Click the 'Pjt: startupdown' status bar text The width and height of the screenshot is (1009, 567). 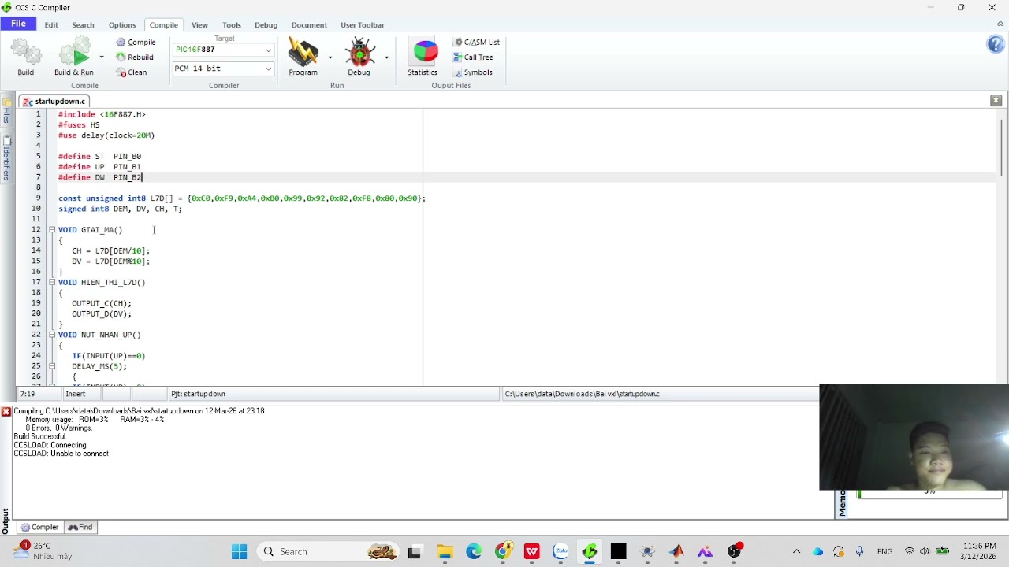click(198, 394)
